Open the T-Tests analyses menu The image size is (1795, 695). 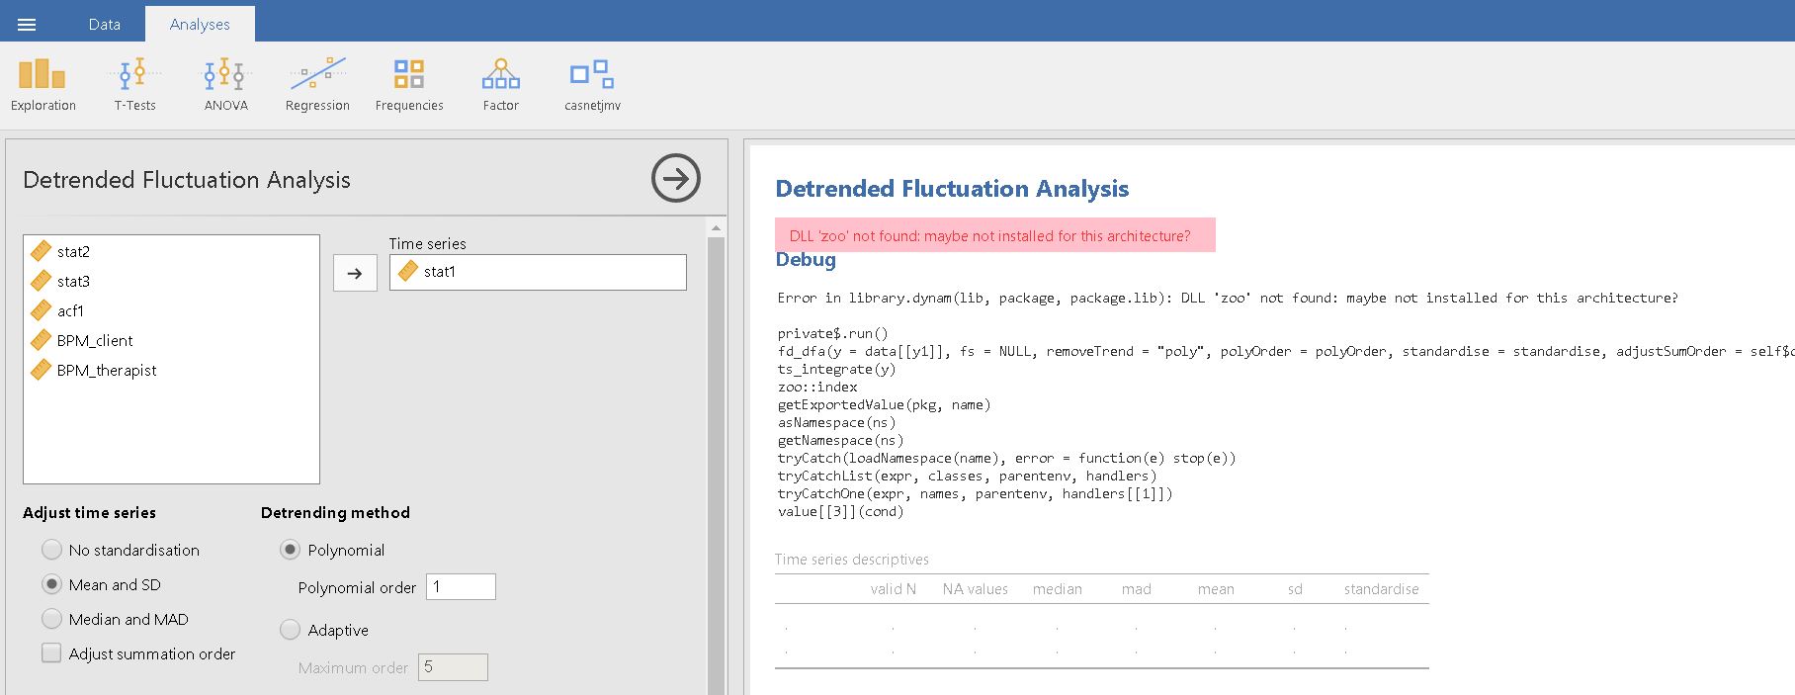[x=134, y=84]
